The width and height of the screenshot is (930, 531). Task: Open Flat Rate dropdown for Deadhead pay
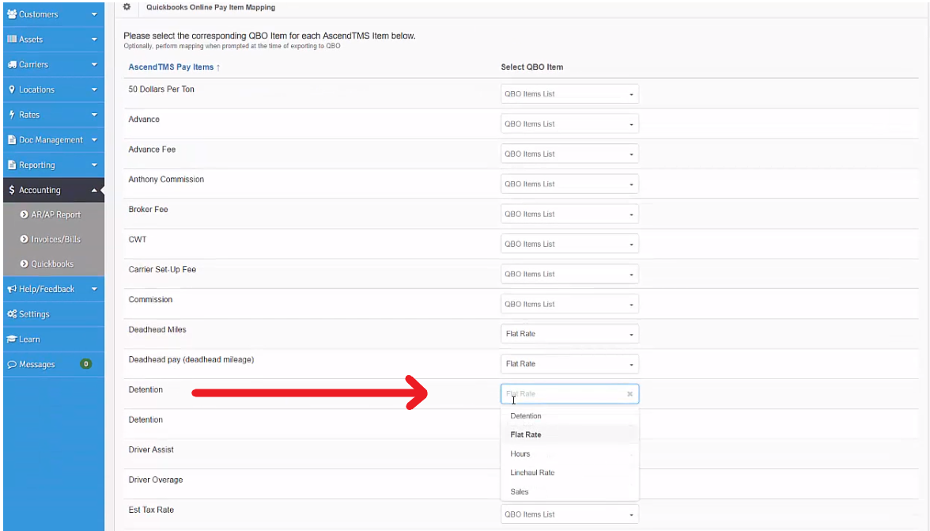pos(569,364)
